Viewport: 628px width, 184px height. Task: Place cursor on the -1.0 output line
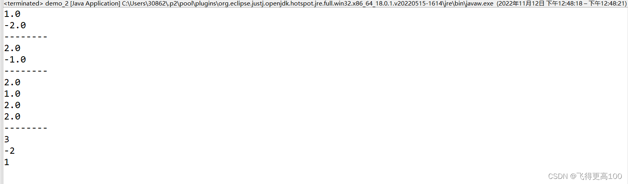click(x=15, y=59)
